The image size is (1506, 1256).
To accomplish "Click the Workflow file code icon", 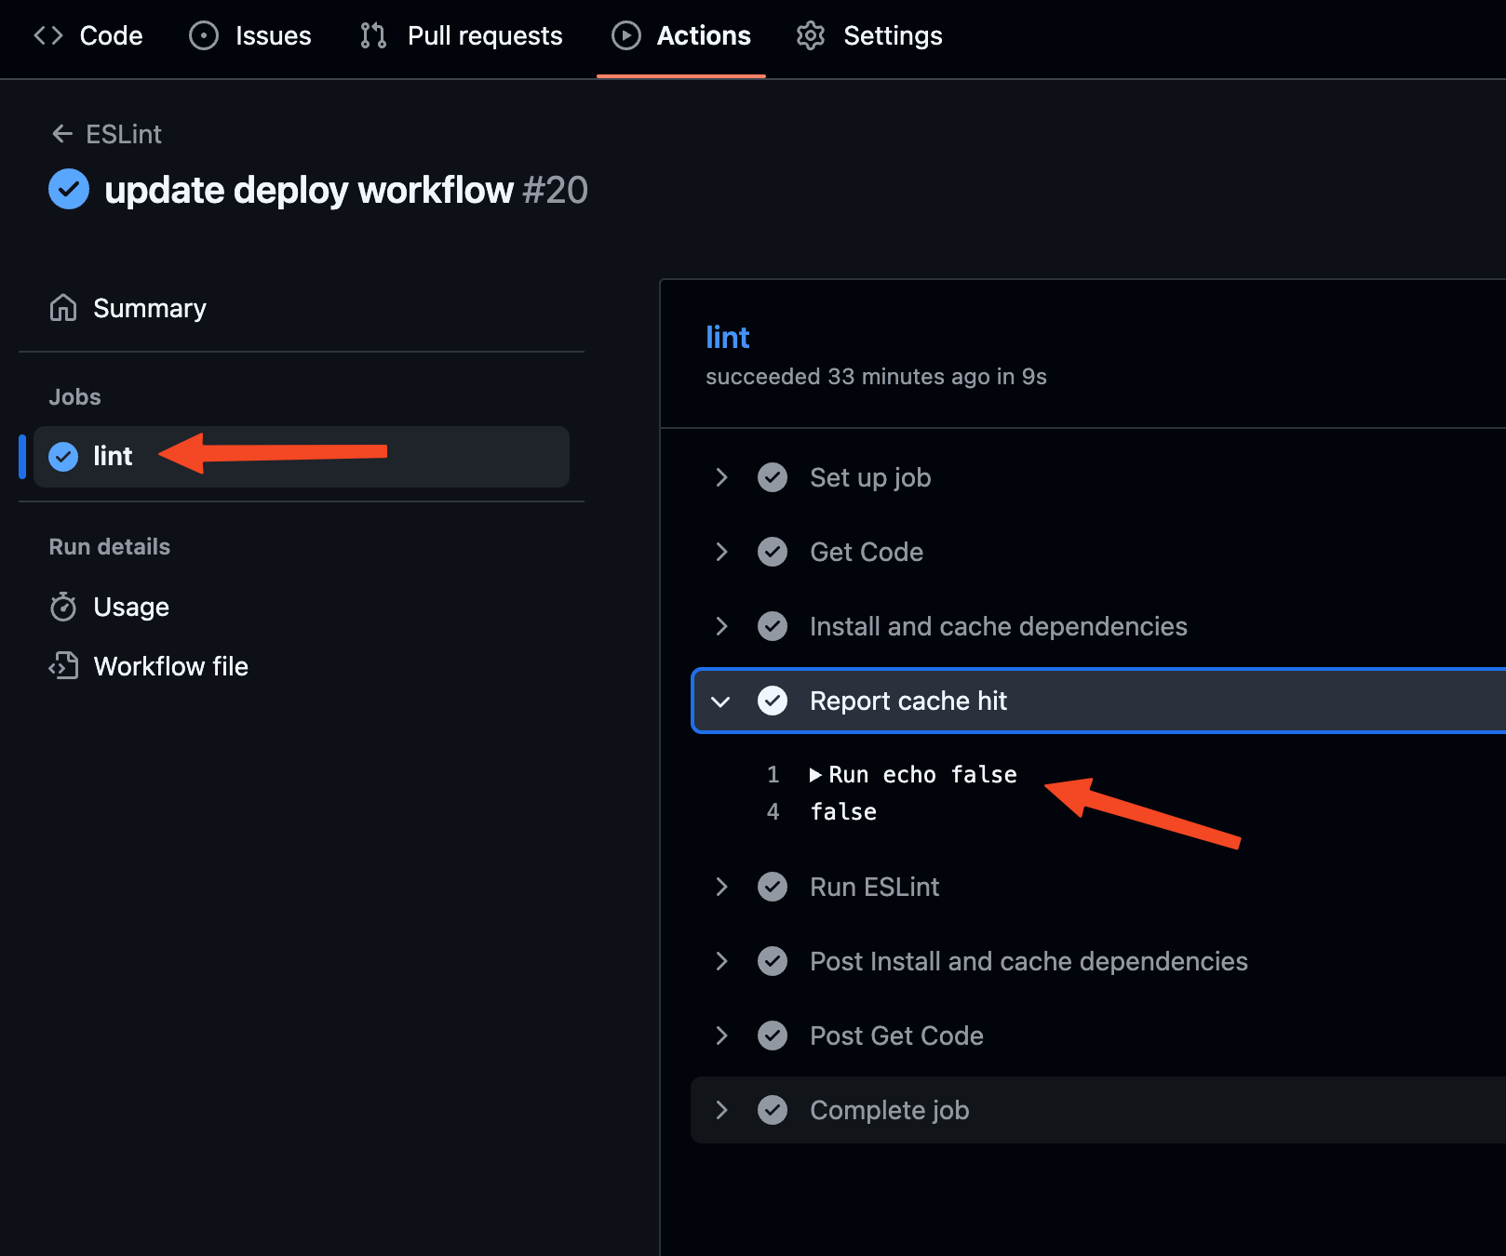I will coord(63,666).
